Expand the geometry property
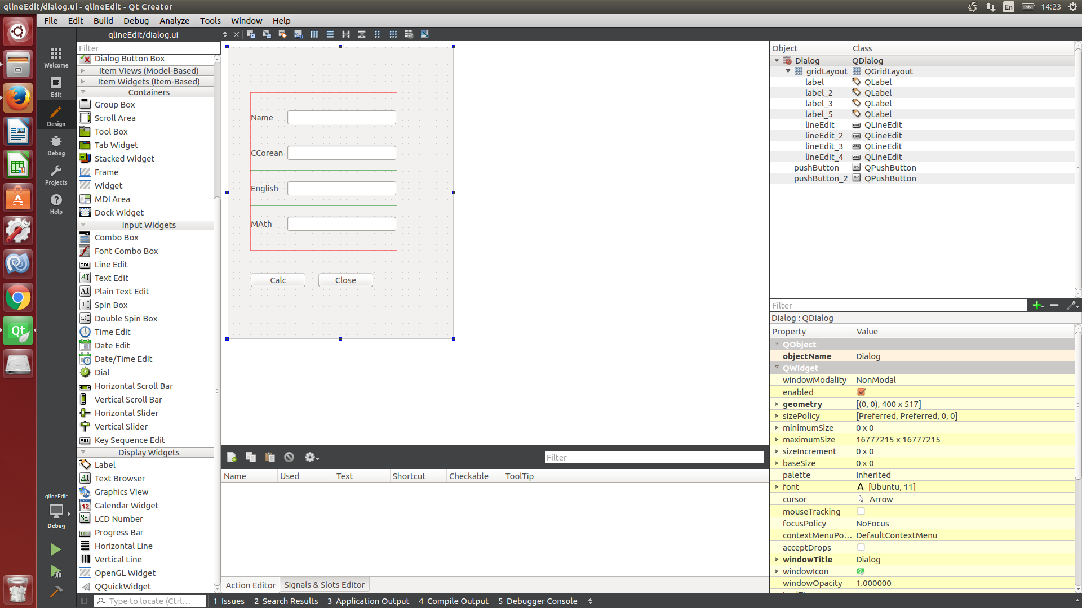The height and width of the screenshot is (608, 1082). [x=777, y=404]
